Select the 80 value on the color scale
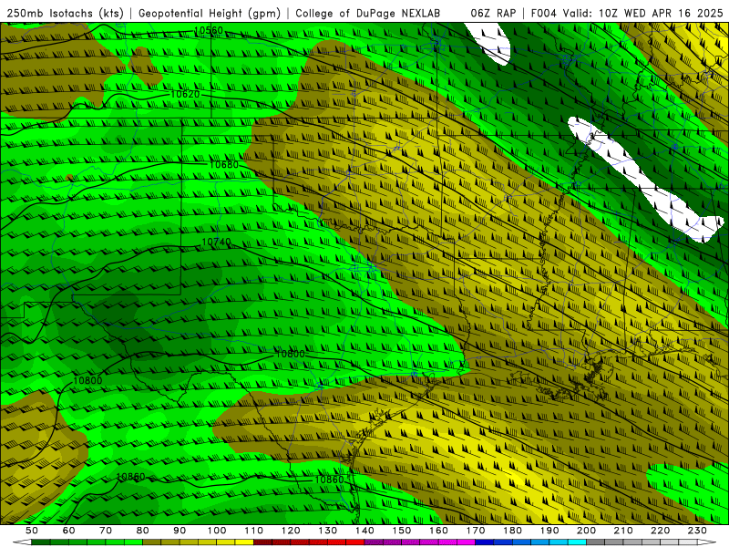This screenshot has width=729, height=547. pyautogui.click(x=143, y=531)
